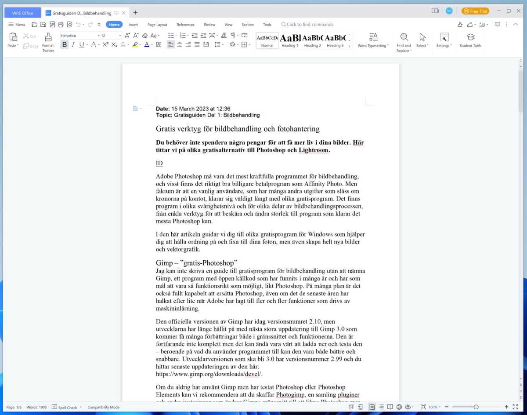Click the fit page zoom icon
The image size is (527, 415).
pos(423,407)
